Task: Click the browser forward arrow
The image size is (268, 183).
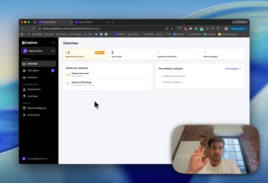Action: [x=28, y=28]
